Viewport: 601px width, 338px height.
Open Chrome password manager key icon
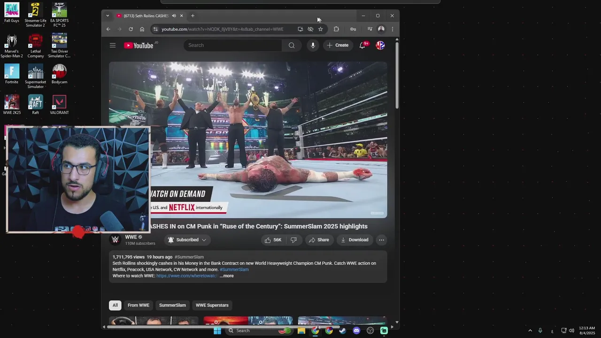(x=353, y=29)
